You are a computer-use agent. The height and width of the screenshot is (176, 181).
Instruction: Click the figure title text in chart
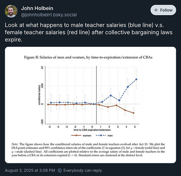(x=88, y=57)
